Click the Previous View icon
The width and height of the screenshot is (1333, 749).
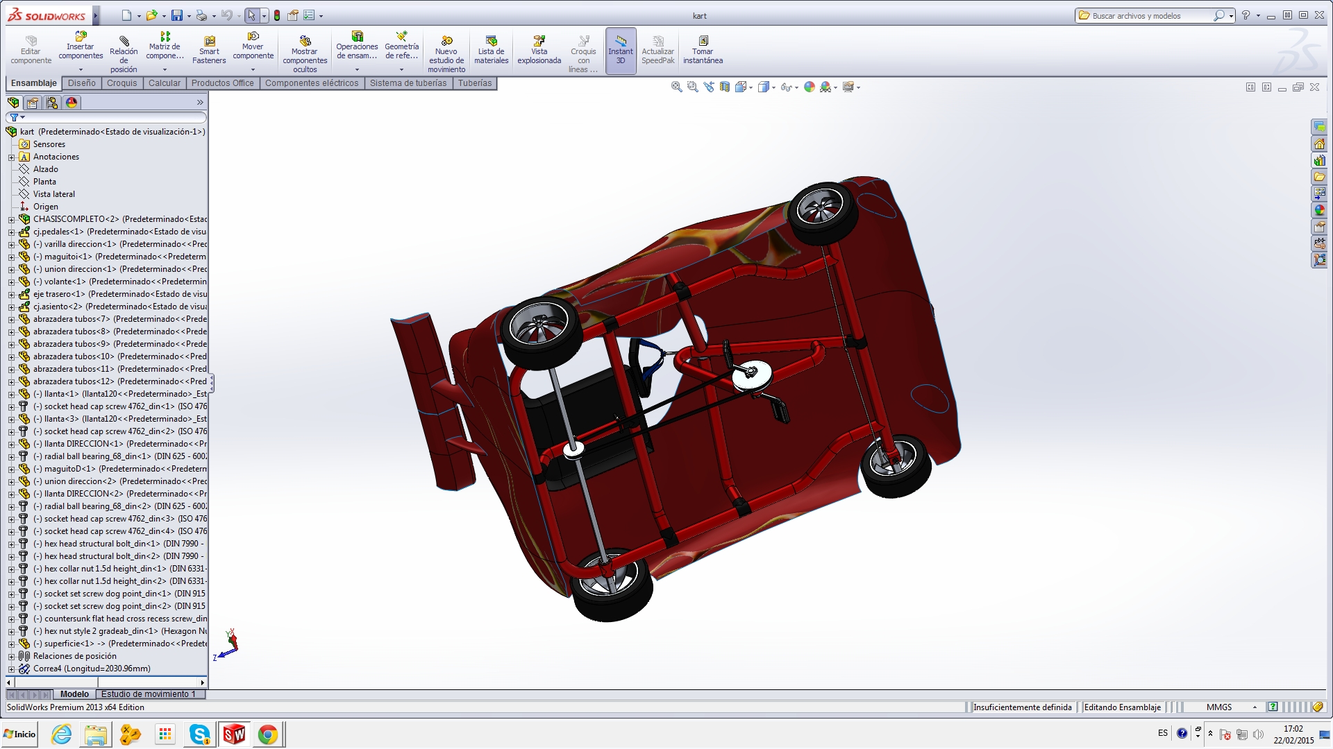pos(708,87)
